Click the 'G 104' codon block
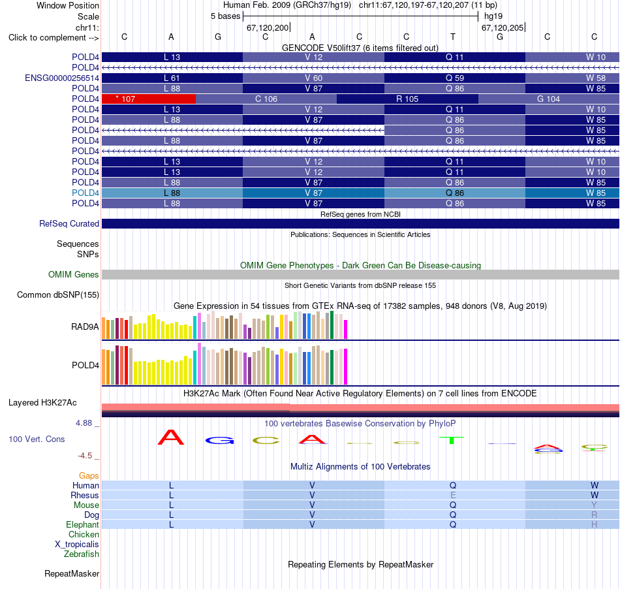This screenshot has width=620, height=589. pyautogui.click(x=548, y=99)
